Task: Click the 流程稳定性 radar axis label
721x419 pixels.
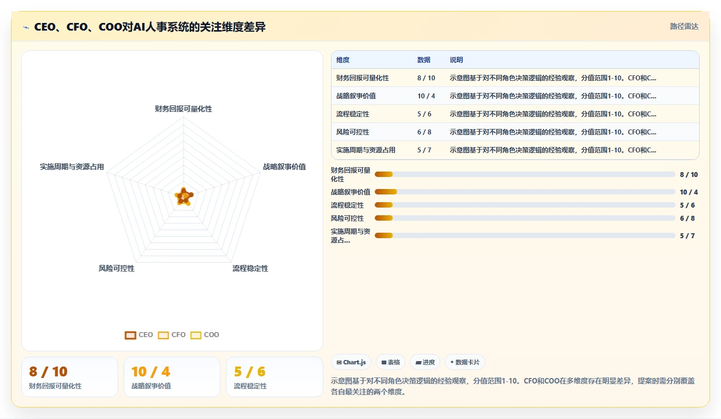Action: click(x=251, y=269)
